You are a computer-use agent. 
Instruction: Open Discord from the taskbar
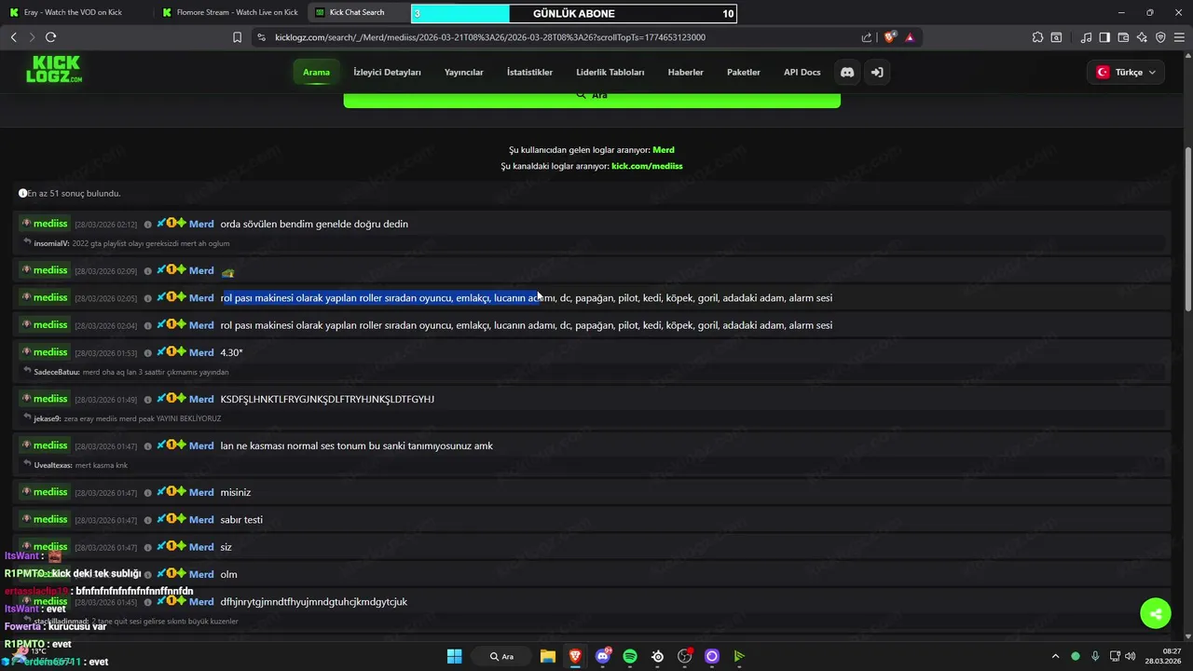(603, 656)
